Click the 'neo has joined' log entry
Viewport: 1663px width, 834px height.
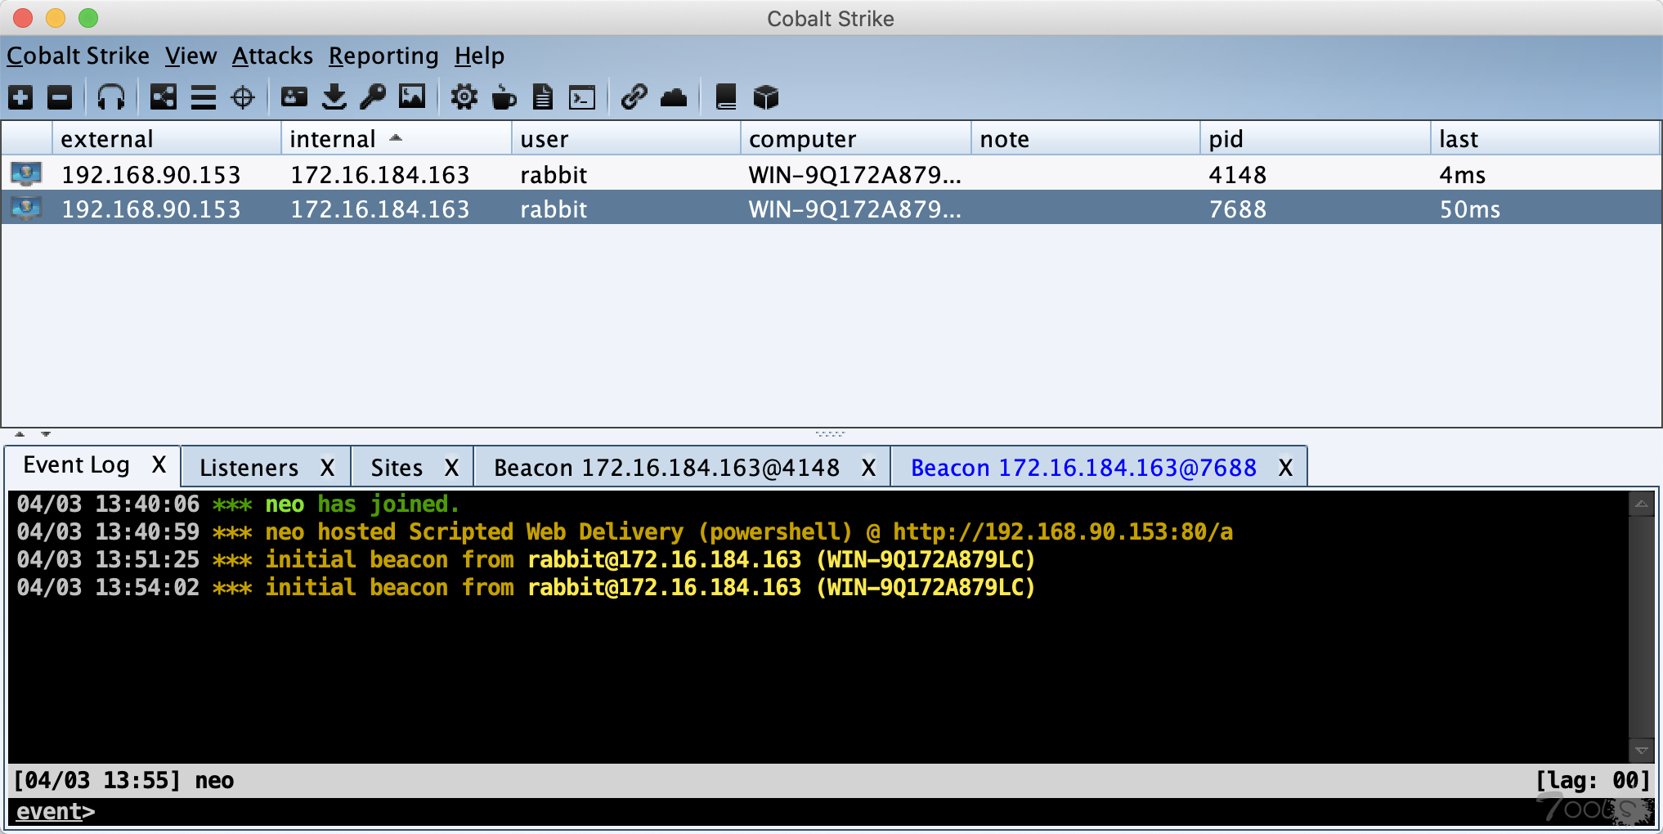coord(238,504)
